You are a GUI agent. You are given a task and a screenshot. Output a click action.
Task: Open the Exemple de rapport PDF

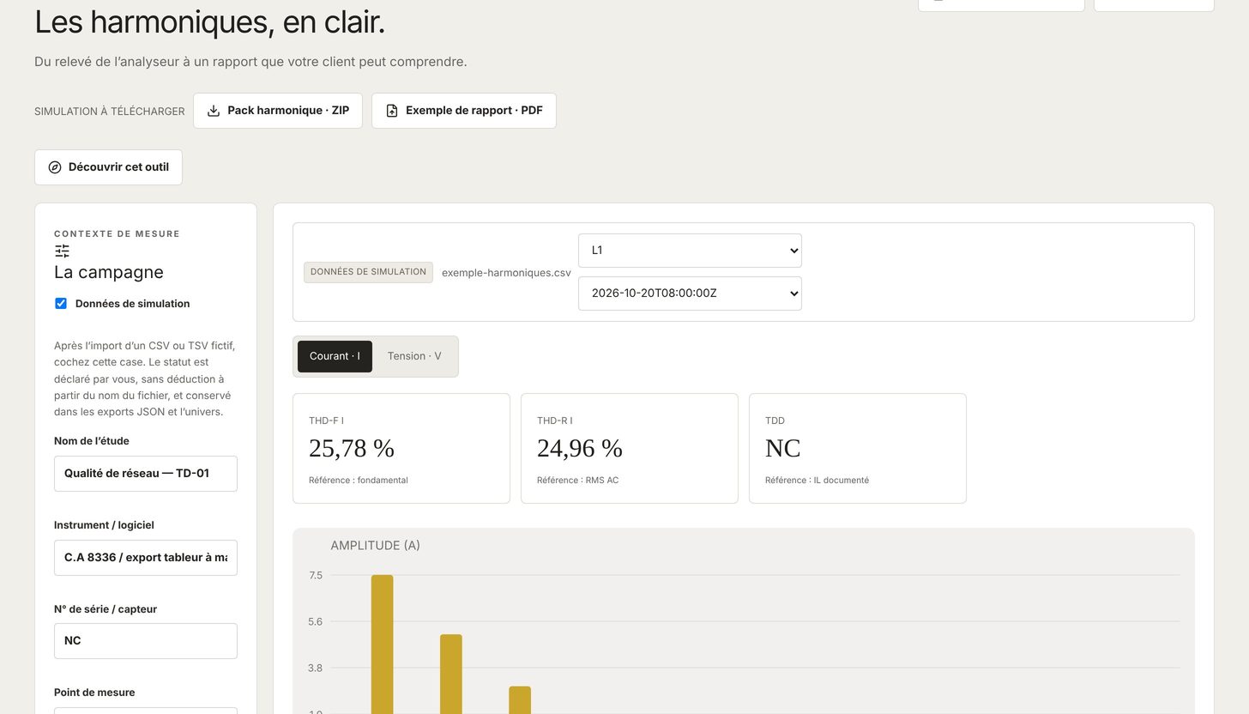click(464, 111)
